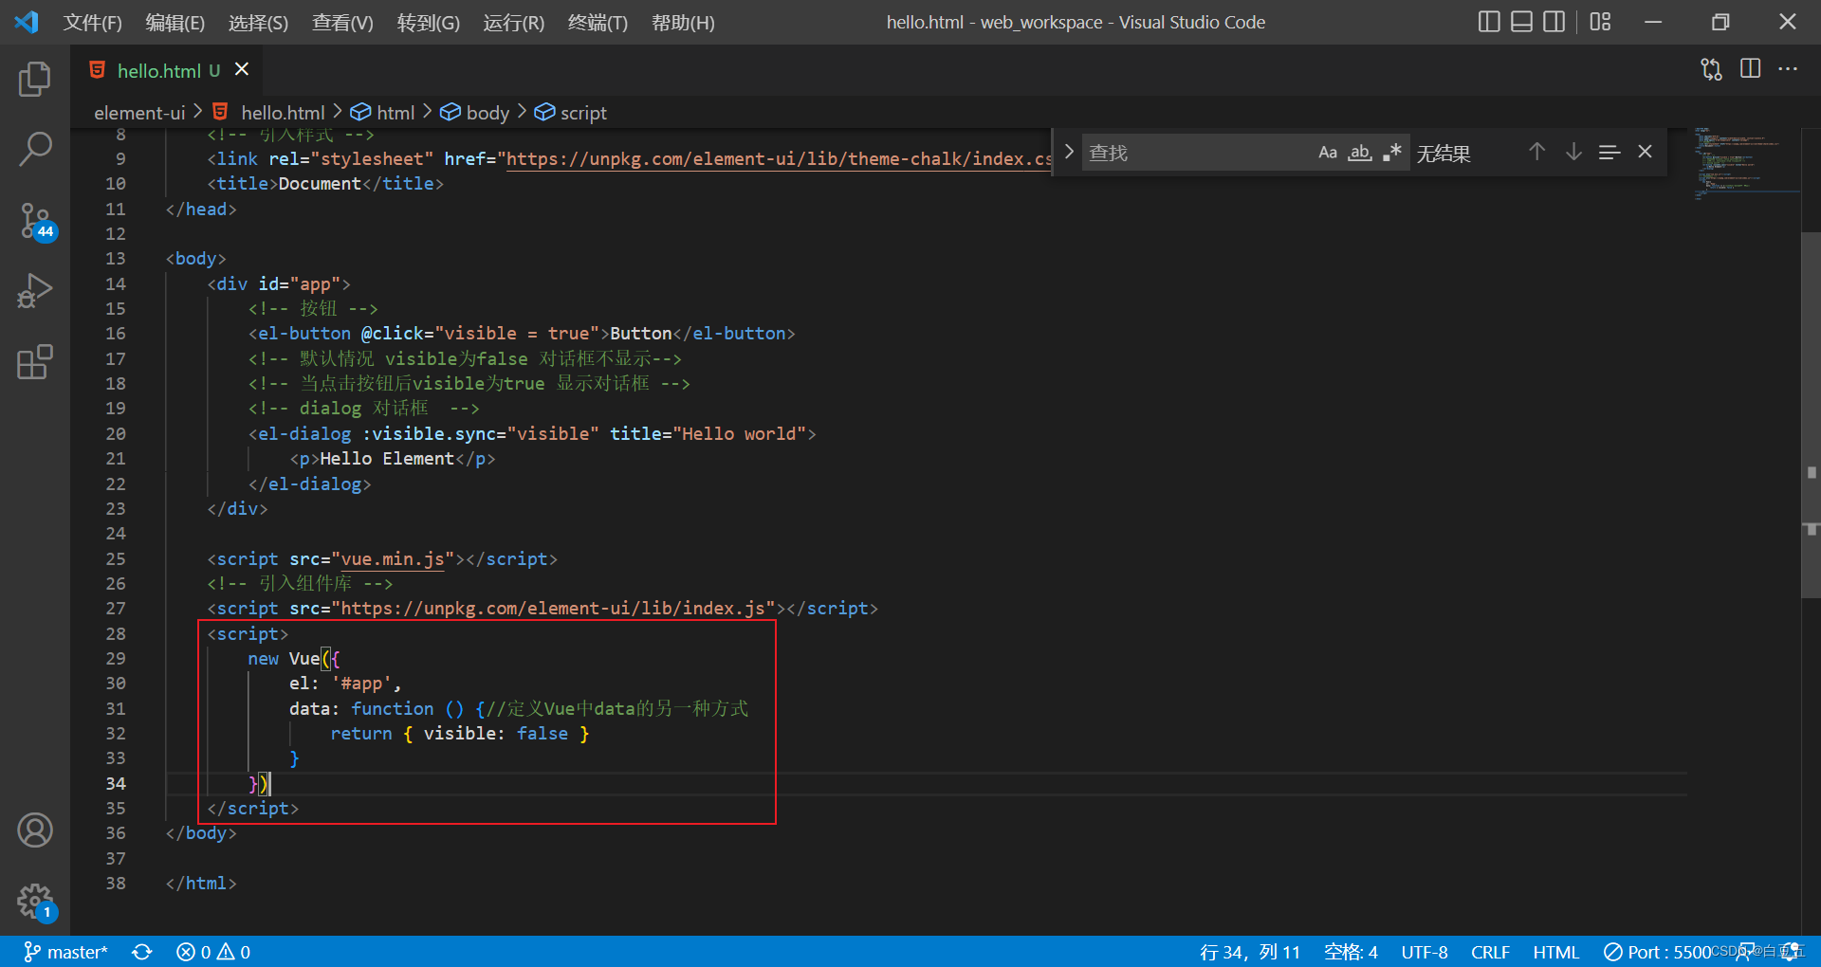Open the Explorer view in activity bar
Screen dimensions: 1821x967
click(x=35, y=79)
